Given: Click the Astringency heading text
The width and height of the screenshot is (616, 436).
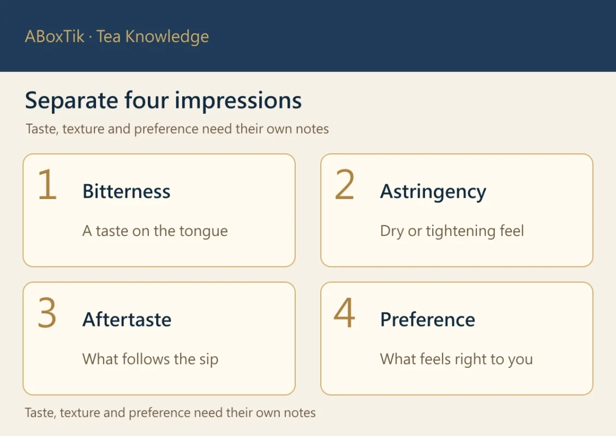Looking at the screenshot, I should [433, 192].
